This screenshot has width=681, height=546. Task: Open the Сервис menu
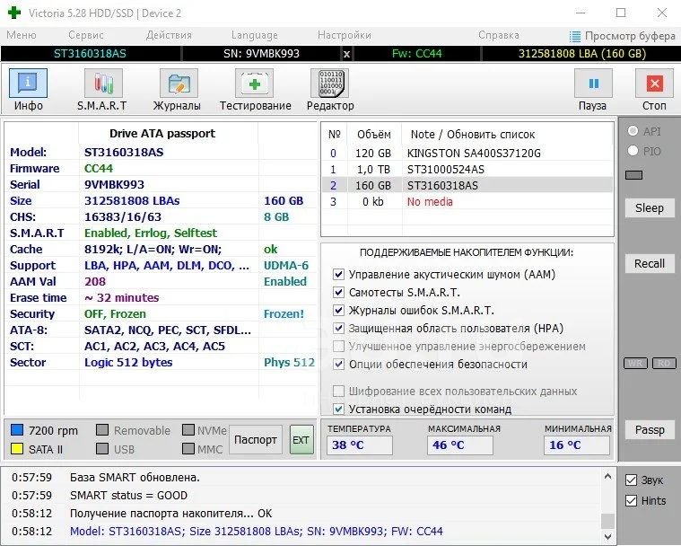(x=86, y=35)
